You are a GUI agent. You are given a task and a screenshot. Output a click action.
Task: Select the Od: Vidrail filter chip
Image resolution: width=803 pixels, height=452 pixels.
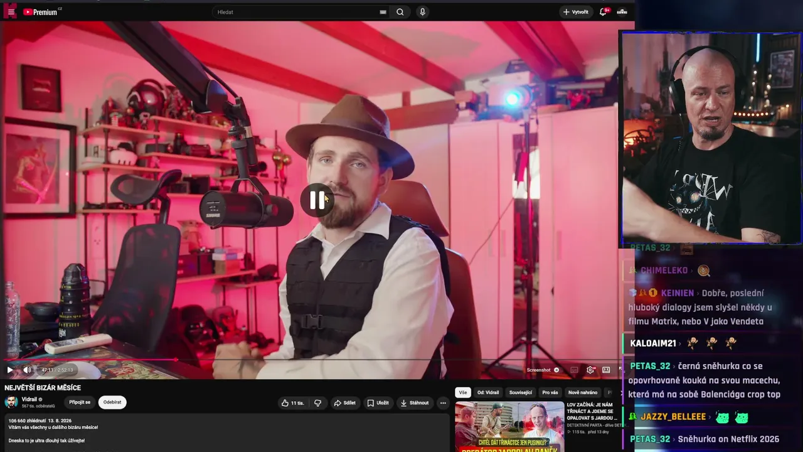488,392
